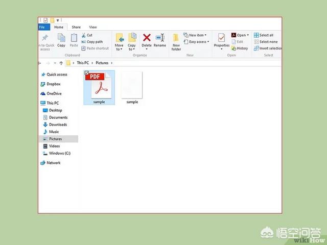This screenshot has height=245, width=327.
Task: Click Copy path in the ribbon
Action: (x=92, y=42)
